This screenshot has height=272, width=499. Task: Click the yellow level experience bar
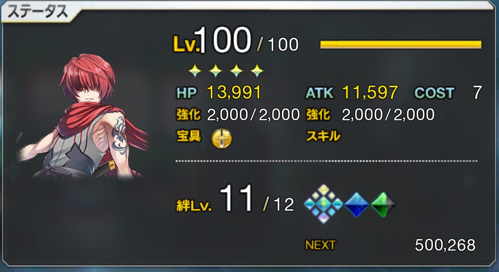click(x=401, y=44)
